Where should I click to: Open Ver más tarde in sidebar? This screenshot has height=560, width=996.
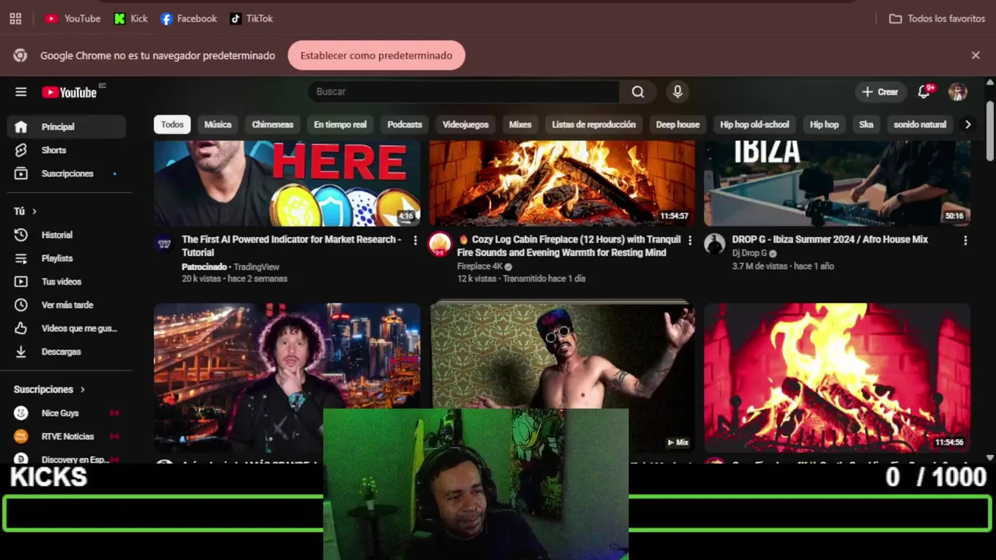click(x=66, y=305)
